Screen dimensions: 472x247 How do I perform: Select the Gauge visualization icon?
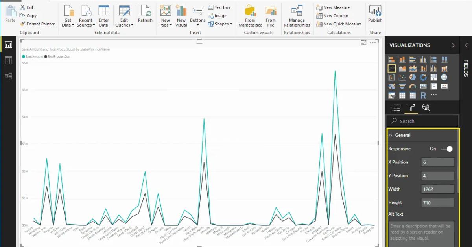coord(412,86)
